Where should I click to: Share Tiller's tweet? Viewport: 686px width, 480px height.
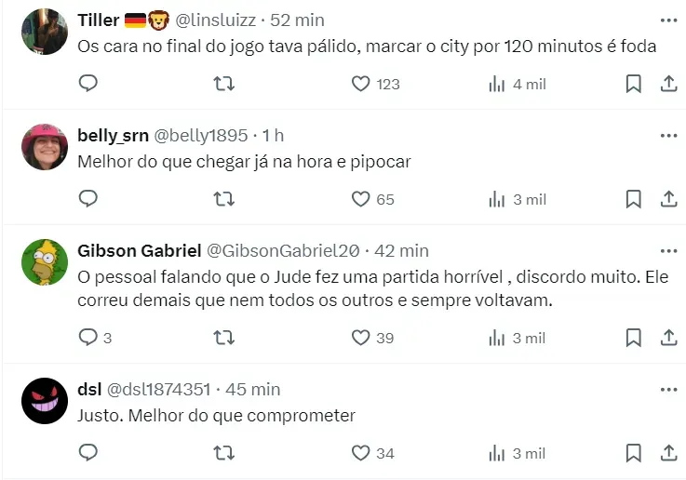pos(667,84)
